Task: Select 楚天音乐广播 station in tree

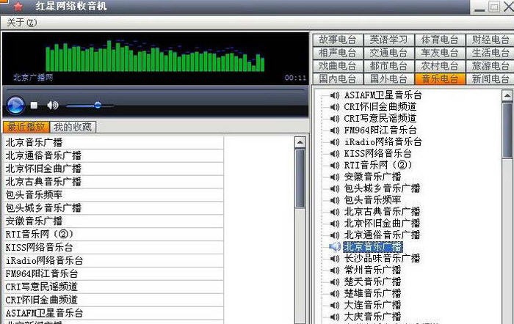Action: 372,282
